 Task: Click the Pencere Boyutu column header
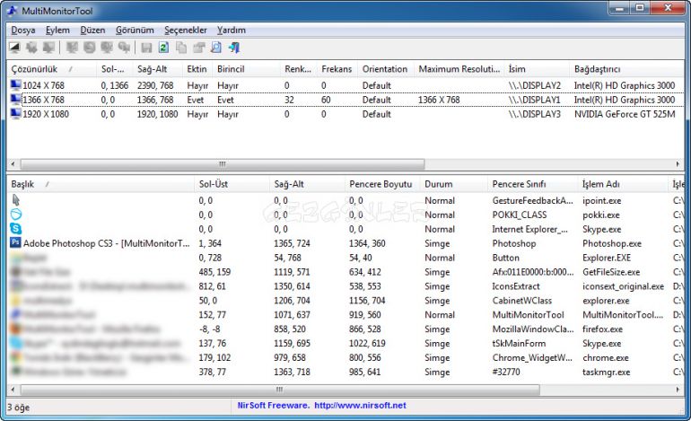pos(380,184)
